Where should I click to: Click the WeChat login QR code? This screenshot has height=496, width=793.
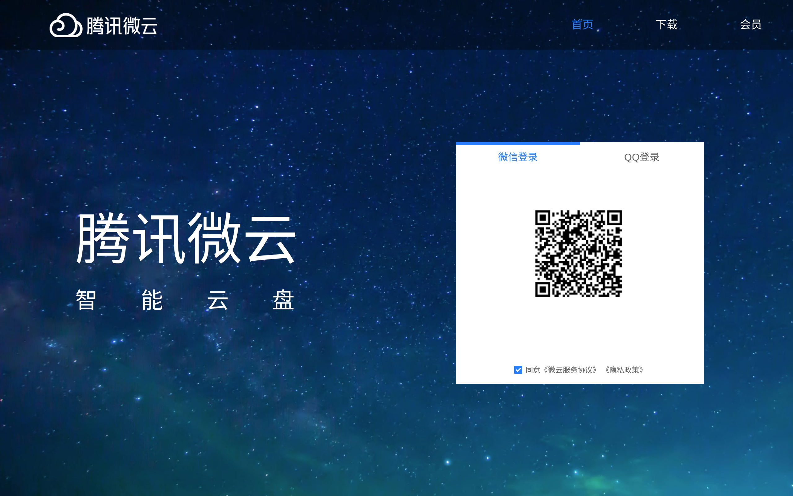[579, 254]
